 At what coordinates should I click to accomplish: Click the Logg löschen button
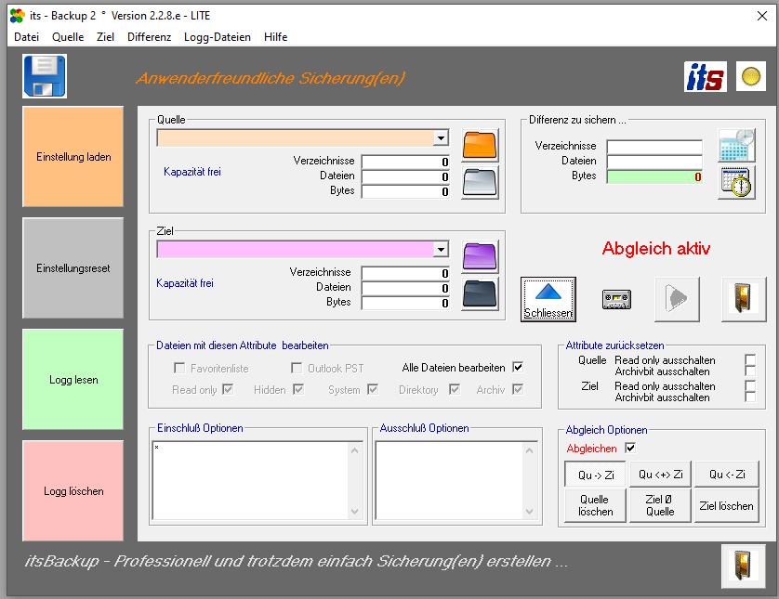click(73, 491)
